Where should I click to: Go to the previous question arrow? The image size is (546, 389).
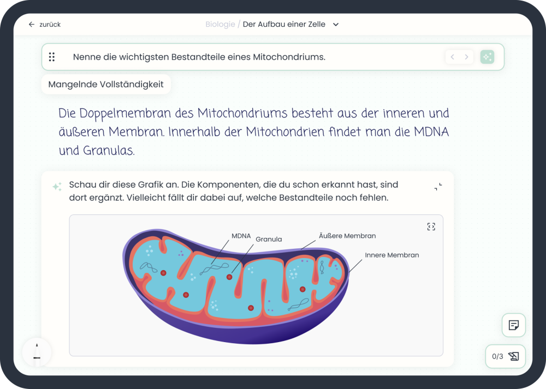452,57
